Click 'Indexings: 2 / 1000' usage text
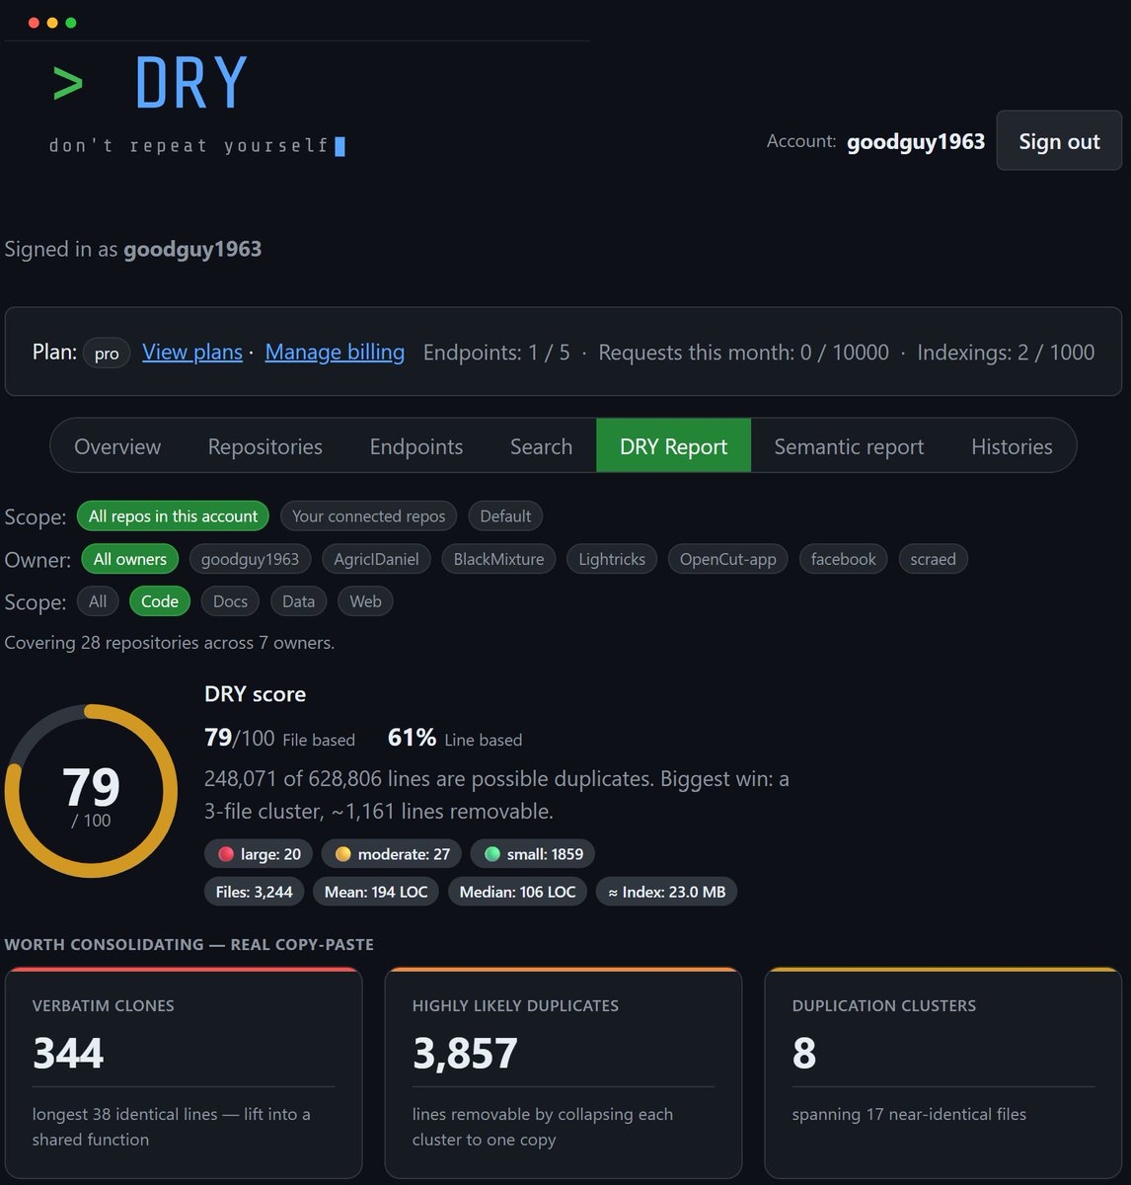Image resolution: width=1131 pixels, height=1185 pixels. click(x=1006, y=353)
